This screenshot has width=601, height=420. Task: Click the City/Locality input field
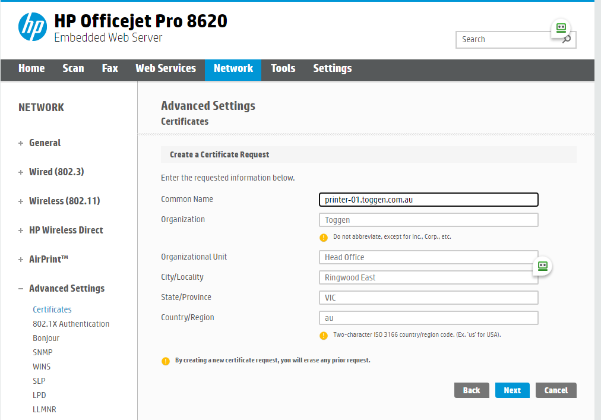[429, 277]
